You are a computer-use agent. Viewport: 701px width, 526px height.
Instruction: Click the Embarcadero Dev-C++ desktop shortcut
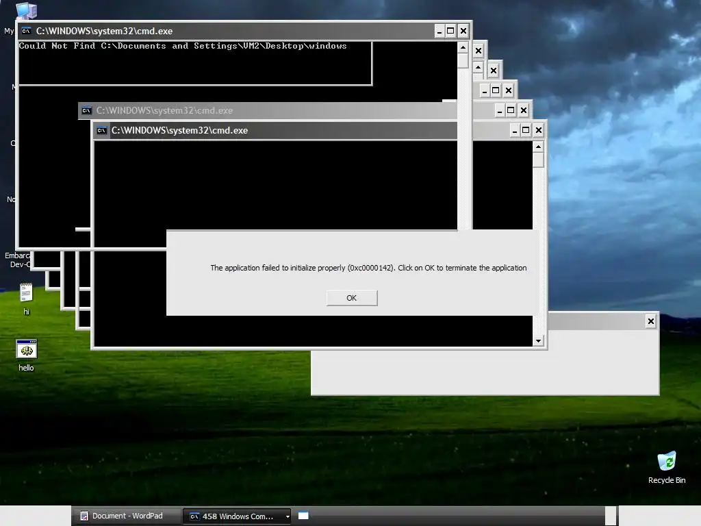point(17,260)
